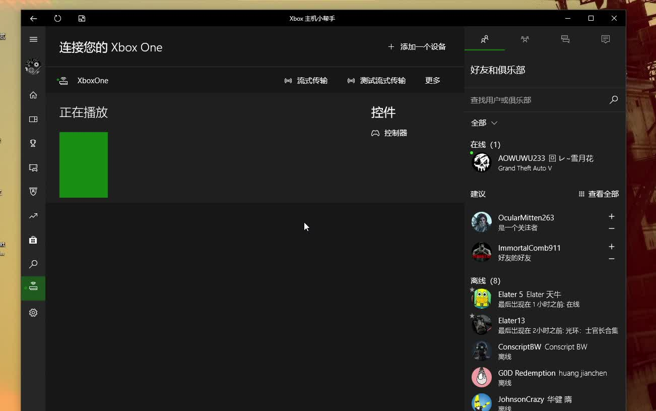
Task: Open Trending arrow icon in sidebar
Action: [33, 216]
